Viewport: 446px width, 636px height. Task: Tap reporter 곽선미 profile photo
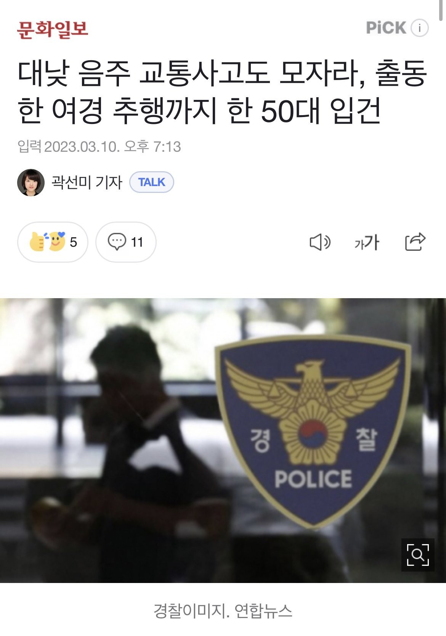point(31,182)
